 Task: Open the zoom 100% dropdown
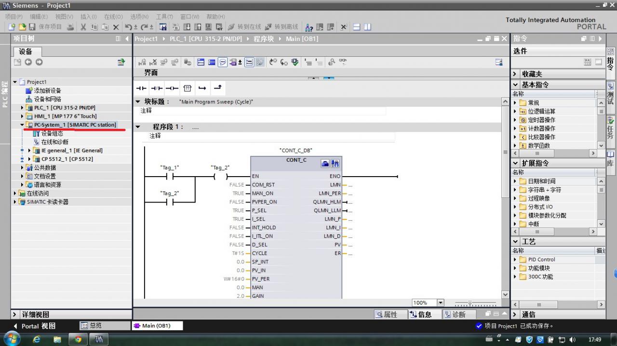point(440,303)
